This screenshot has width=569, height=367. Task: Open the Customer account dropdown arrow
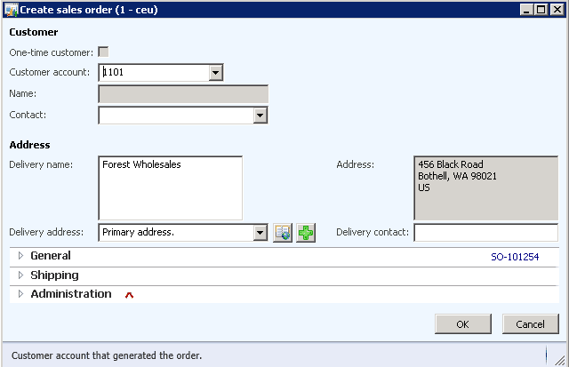coord(215,73)
